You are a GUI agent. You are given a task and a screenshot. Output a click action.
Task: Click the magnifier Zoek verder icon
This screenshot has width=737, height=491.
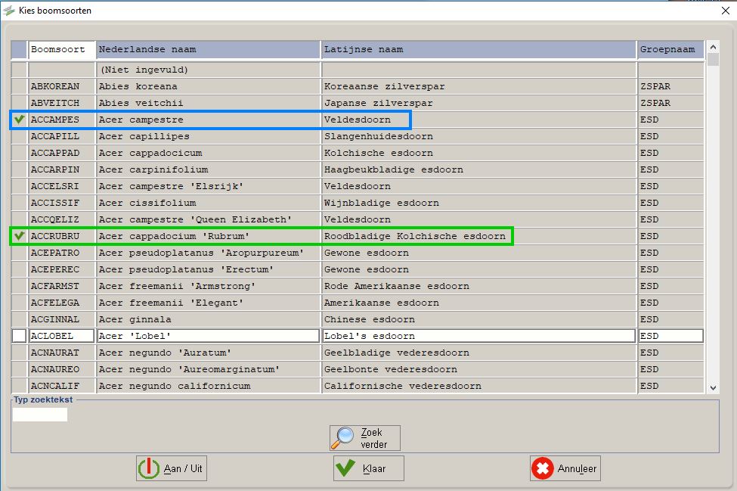[x=345, y=437]
